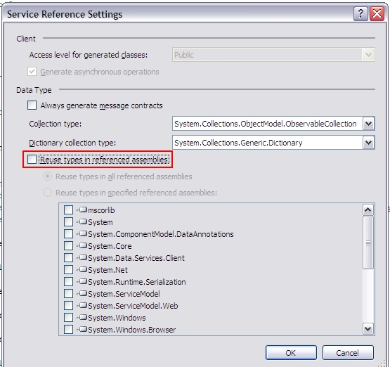
Task: Check the mscorlib assembly checkbox
Action: (68, 210)
